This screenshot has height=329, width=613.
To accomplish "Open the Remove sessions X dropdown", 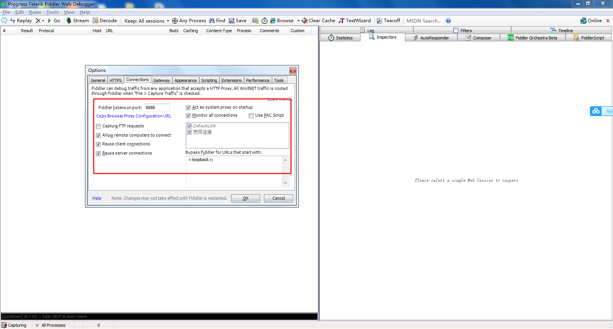I will (40, 21).
